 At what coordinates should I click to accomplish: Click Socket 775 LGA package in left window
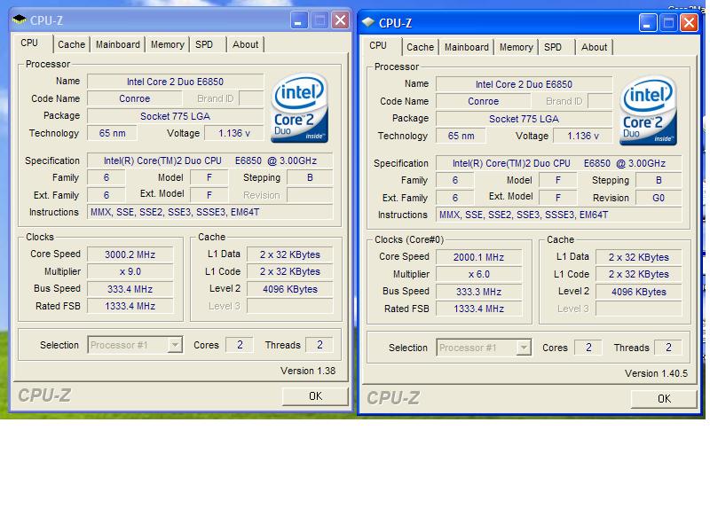(x=175, y=116)
